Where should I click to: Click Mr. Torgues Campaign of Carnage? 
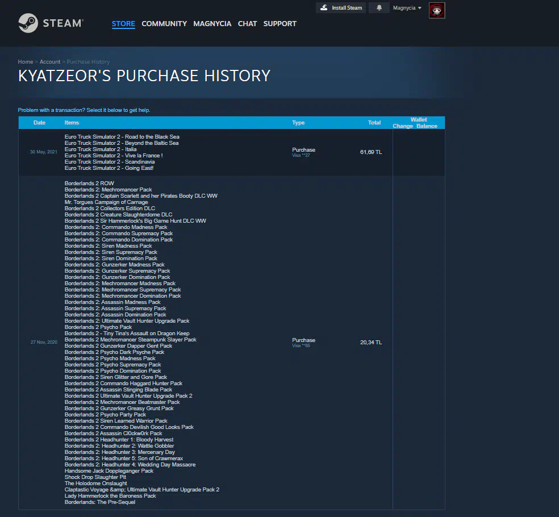106,202
